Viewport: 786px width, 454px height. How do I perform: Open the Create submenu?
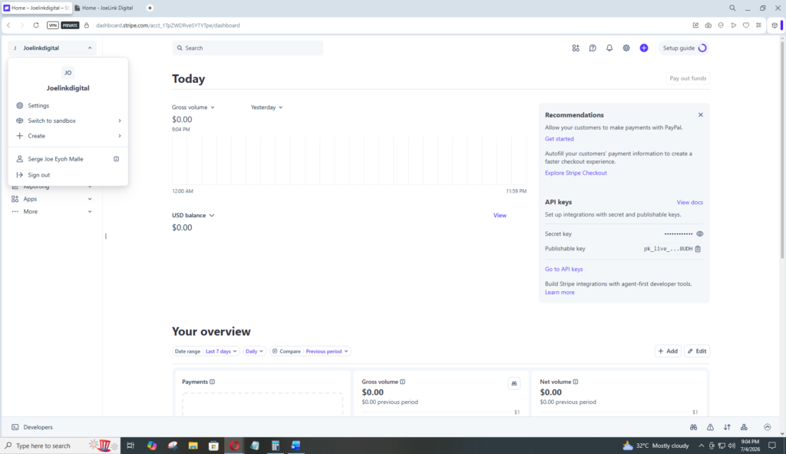(68, 136)
